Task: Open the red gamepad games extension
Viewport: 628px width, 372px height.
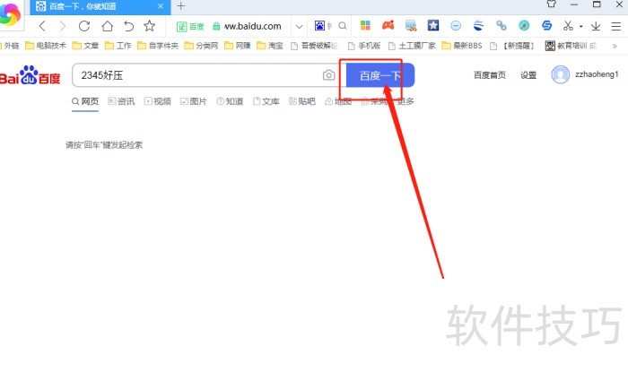Action: 388,26
